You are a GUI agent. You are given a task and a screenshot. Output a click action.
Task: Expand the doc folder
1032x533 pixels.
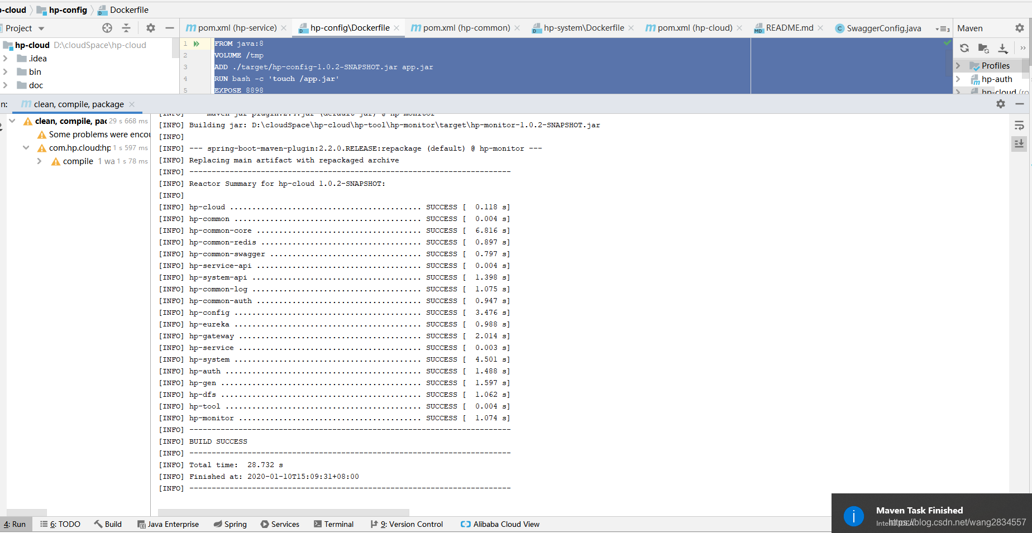tap(6, 85)
